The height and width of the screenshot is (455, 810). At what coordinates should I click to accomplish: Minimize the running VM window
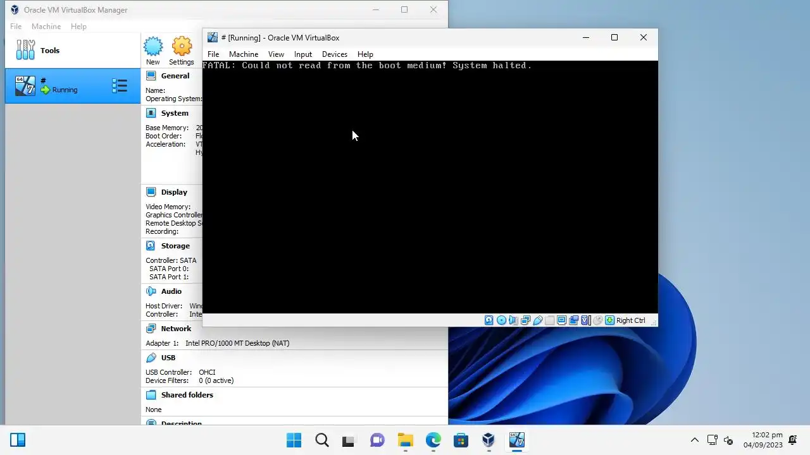[x=585, y=37]
